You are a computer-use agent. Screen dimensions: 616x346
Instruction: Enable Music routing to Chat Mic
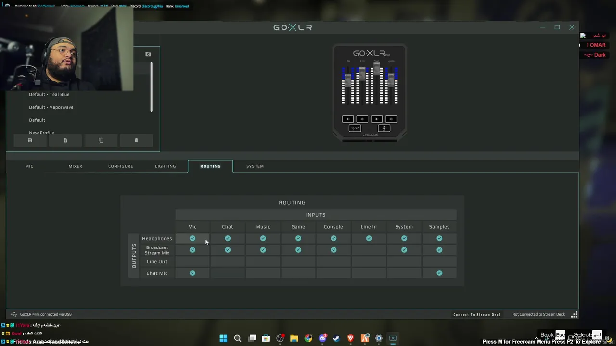click(263, 273)
